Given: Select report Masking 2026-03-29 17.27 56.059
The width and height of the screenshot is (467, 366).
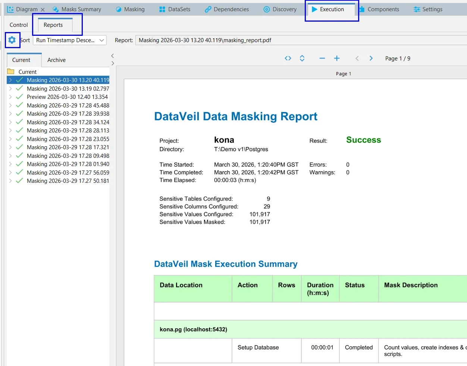Looking at the screenshot, I should (x=68, y=173).
